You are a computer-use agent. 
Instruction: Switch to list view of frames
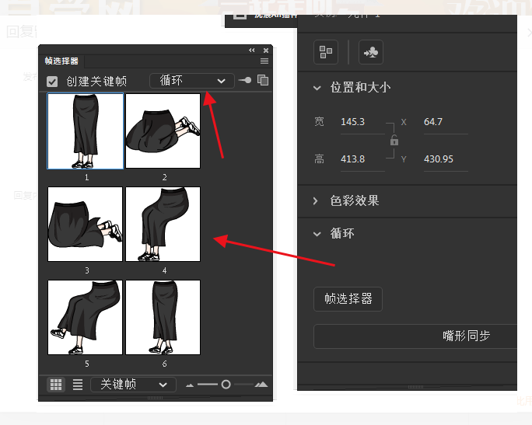coord(78,384)
